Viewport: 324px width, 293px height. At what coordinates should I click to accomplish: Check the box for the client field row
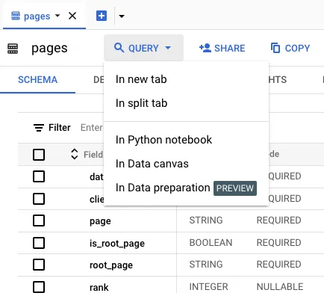[x=39, y=199]
